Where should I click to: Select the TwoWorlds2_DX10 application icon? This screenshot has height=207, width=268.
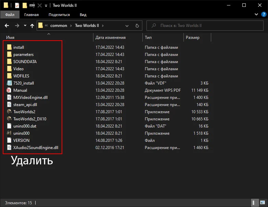[9, 119]
